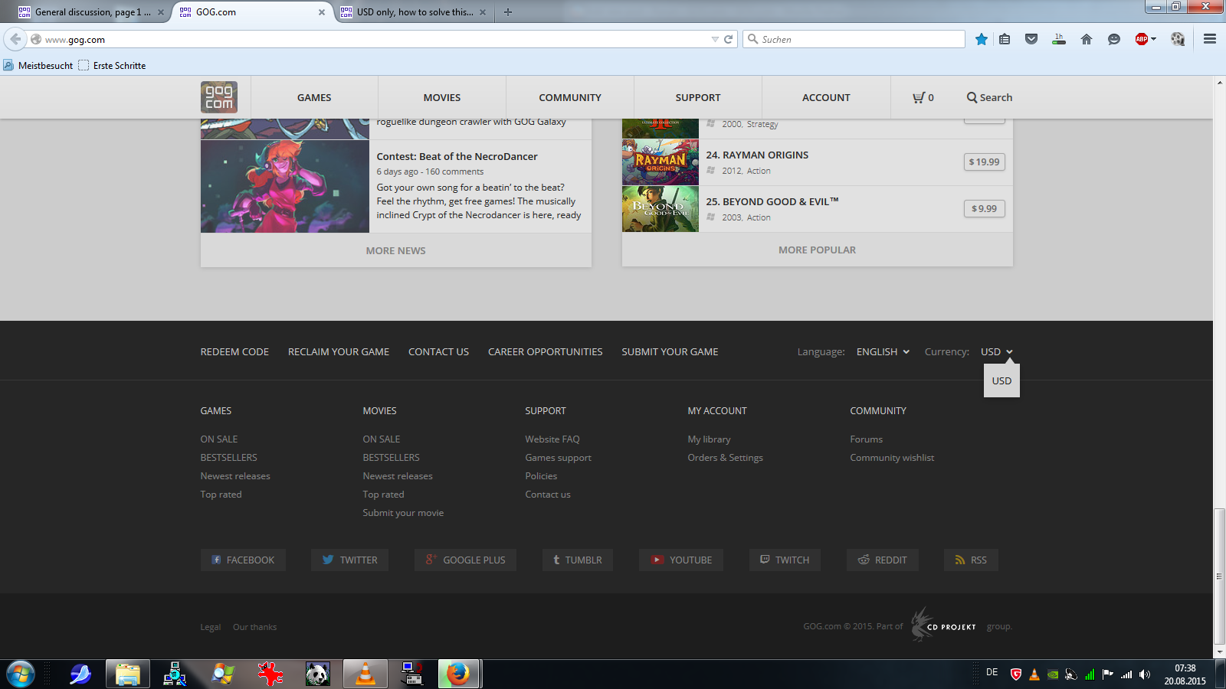
Task: Open Erste Schritte bookmark
Action: pos(112,65)
